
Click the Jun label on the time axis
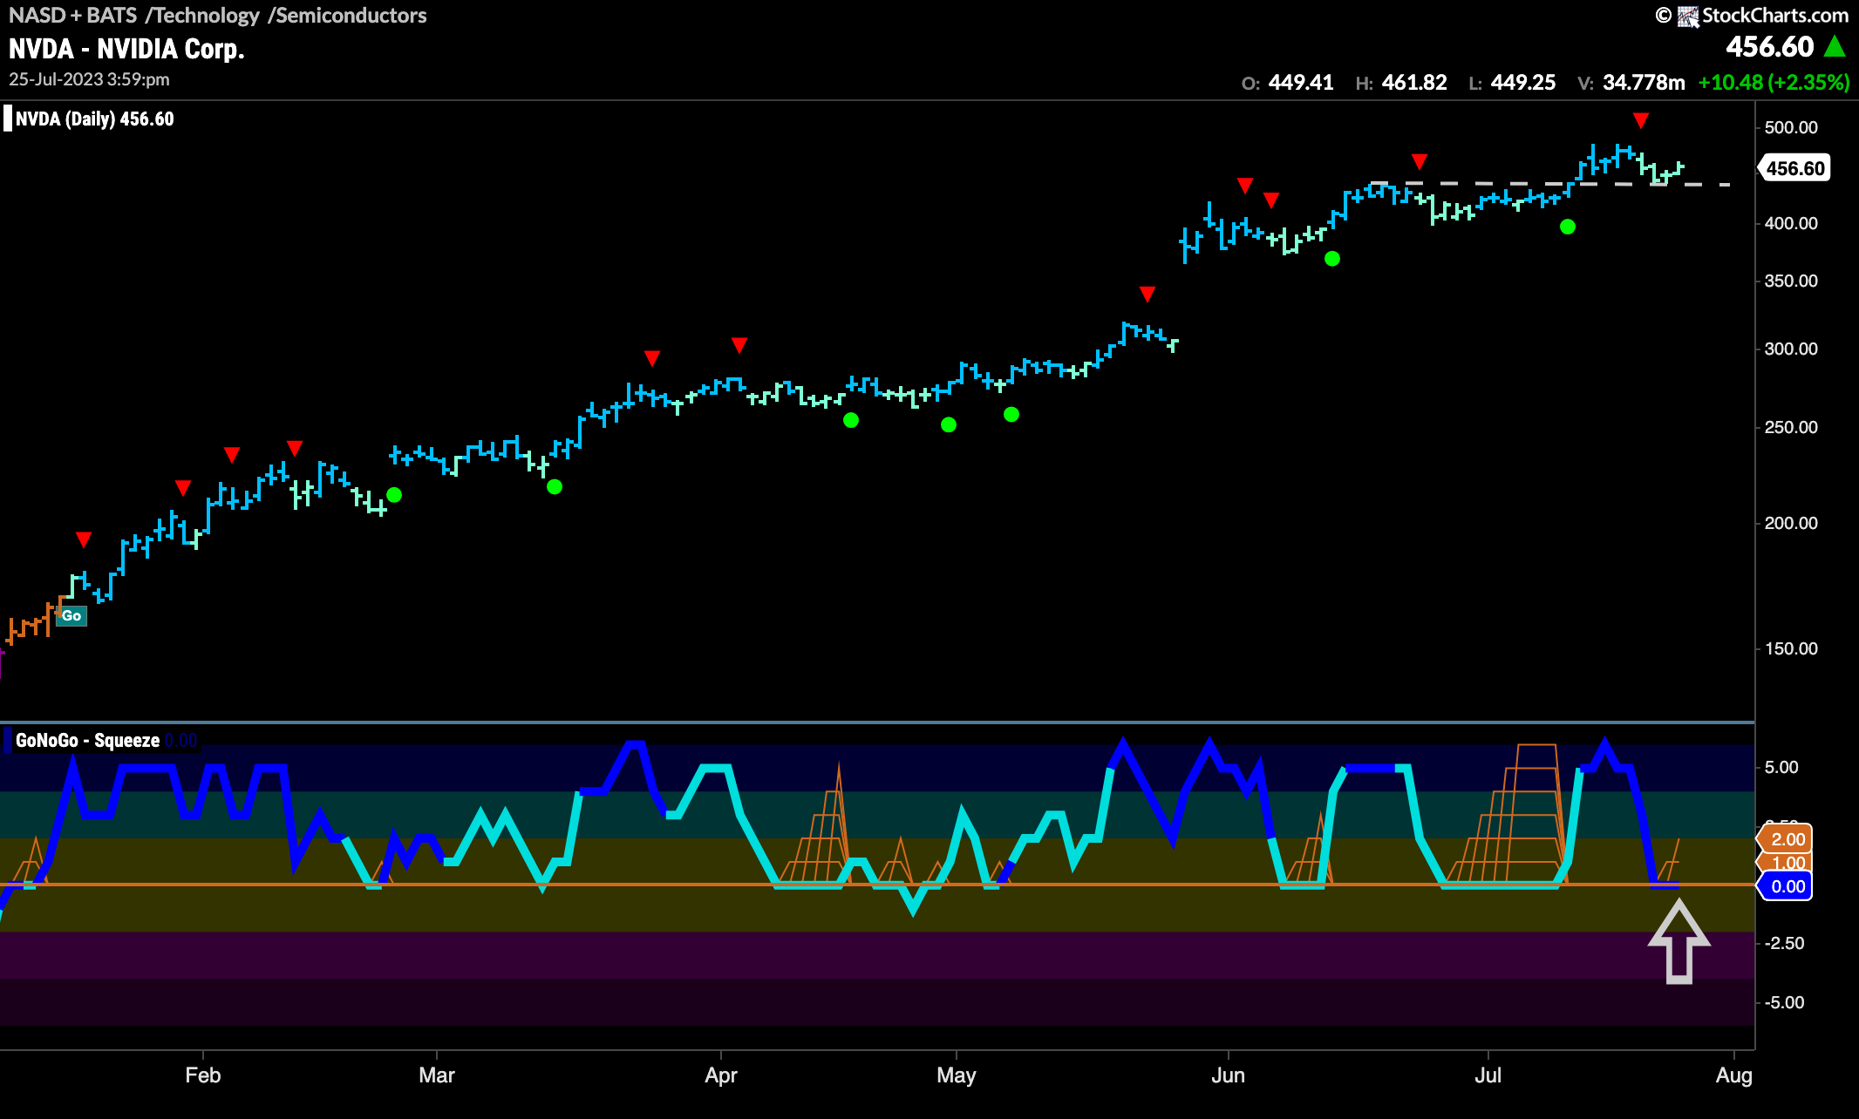click(x=1228, y=1075)
